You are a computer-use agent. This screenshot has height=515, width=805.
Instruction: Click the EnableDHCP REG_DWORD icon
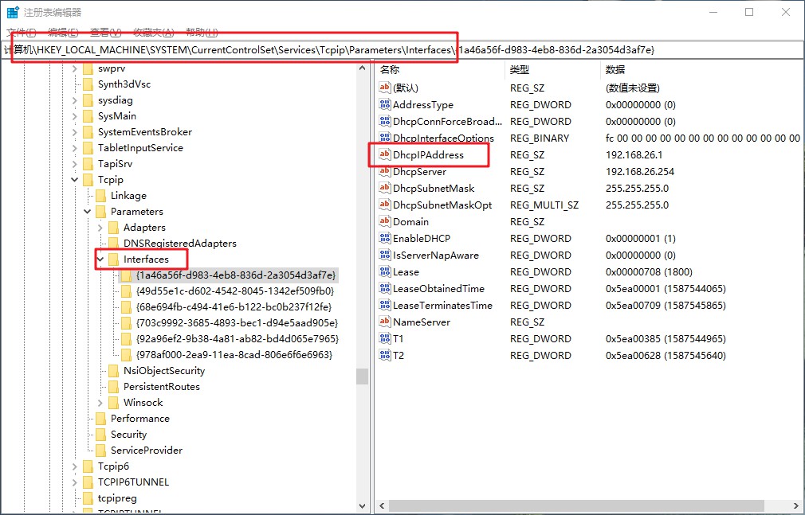[383, 238]
